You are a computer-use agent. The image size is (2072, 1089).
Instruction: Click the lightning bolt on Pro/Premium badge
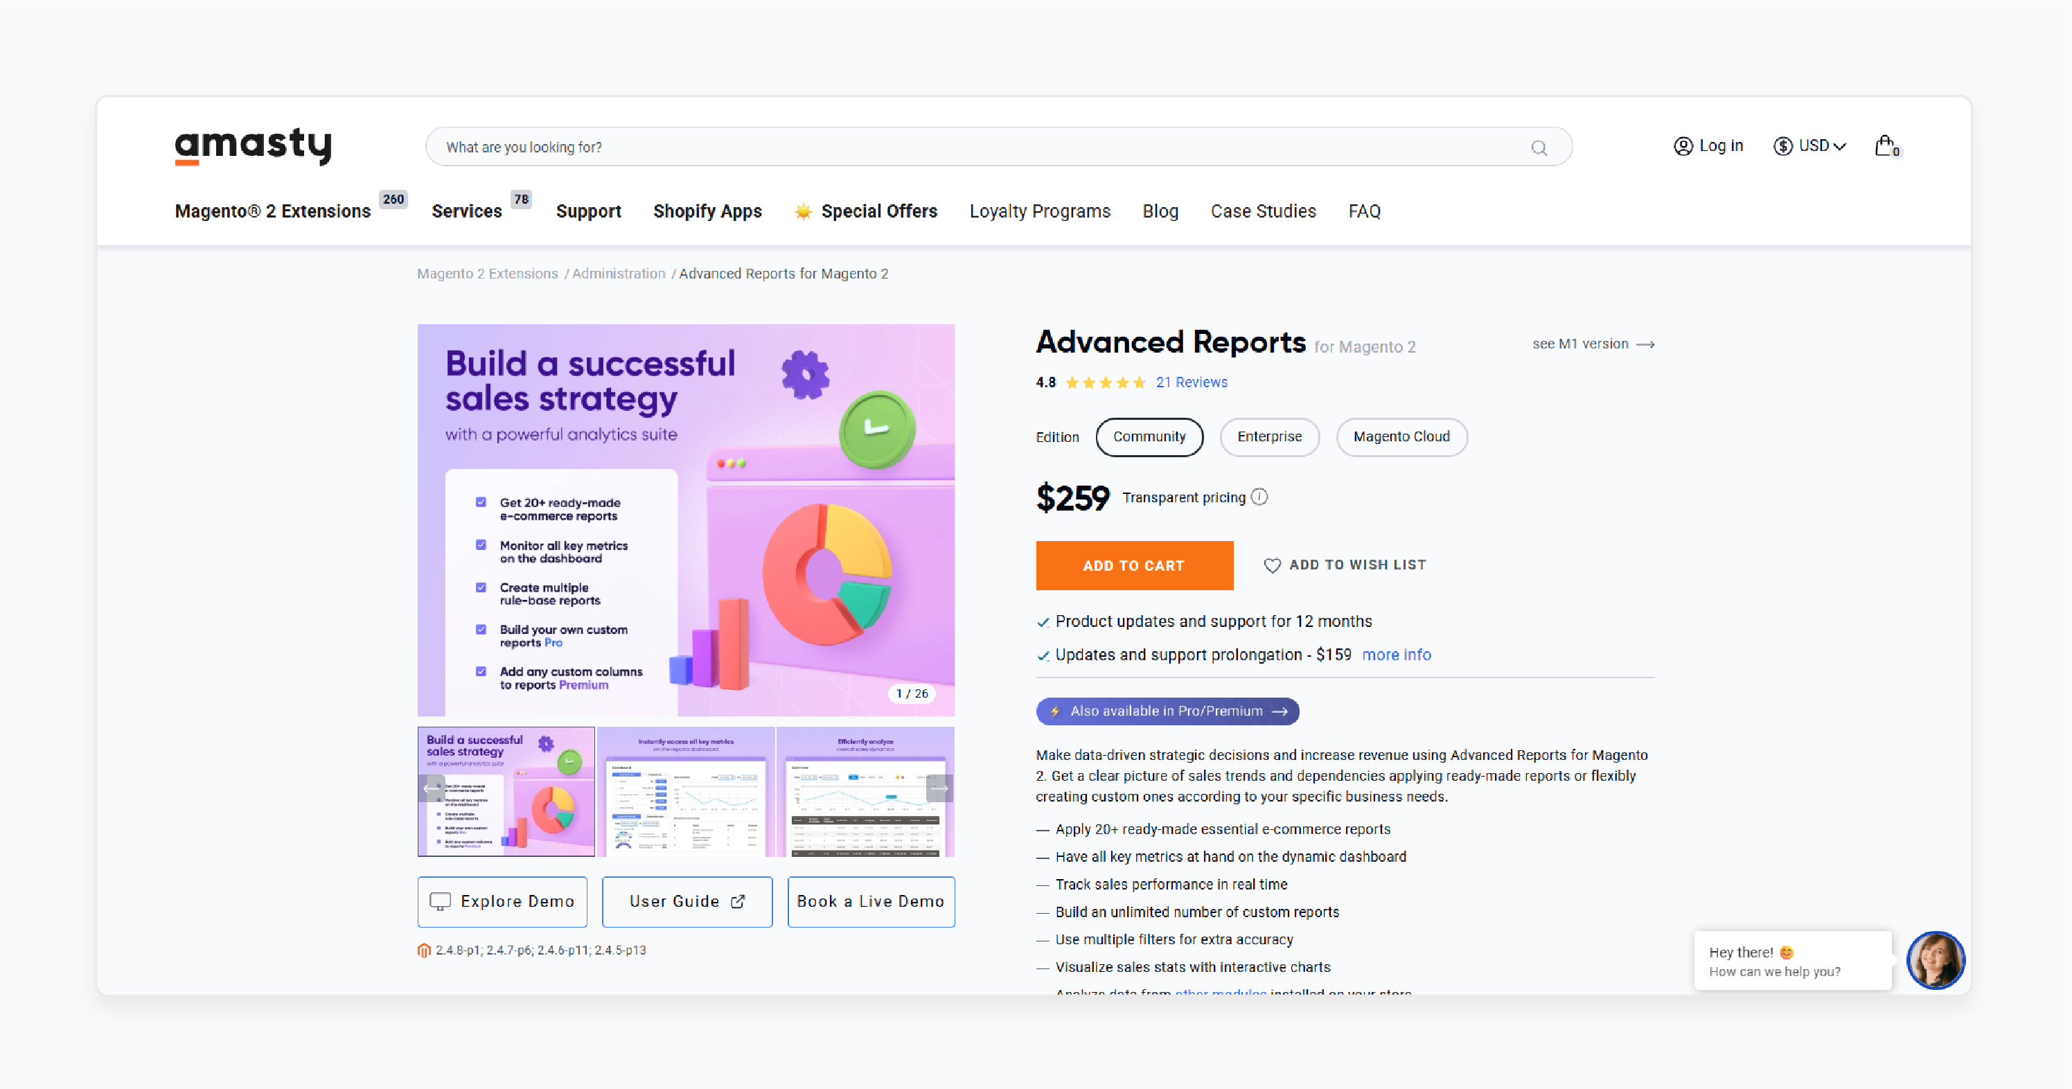coord(1054,711)
